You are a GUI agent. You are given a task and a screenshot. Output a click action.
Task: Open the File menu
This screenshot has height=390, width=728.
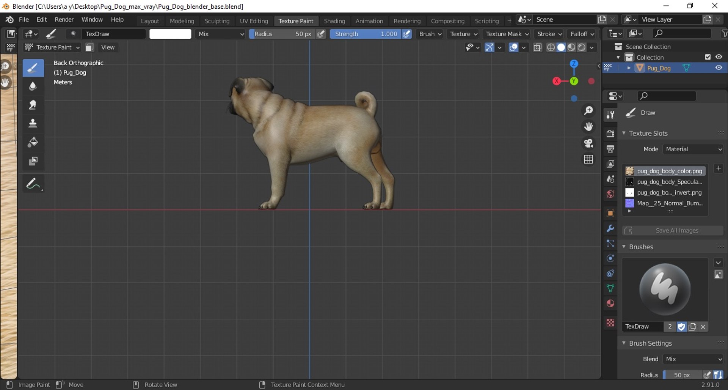tap(24, 19)
